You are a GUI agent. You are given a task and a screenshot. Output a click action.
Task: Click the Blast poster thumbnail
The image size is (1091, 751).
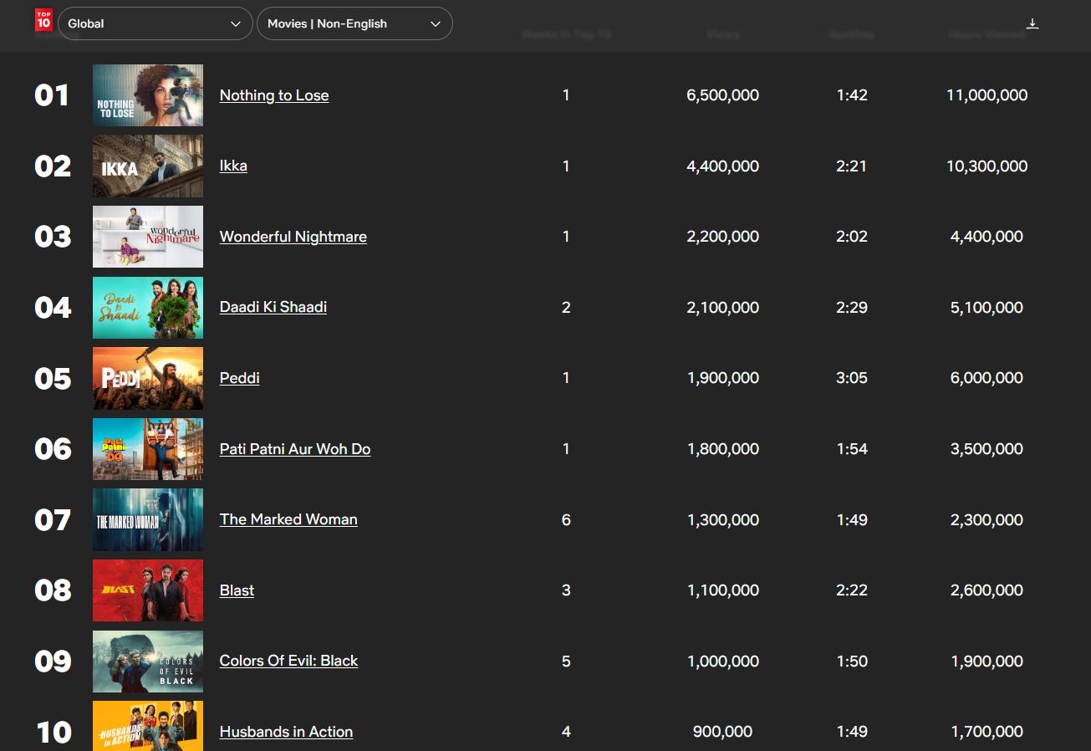click(x=148, y=590)
